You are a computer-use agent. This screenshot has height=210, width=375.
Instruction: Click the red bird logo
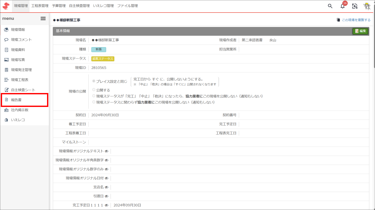[6, 6]
